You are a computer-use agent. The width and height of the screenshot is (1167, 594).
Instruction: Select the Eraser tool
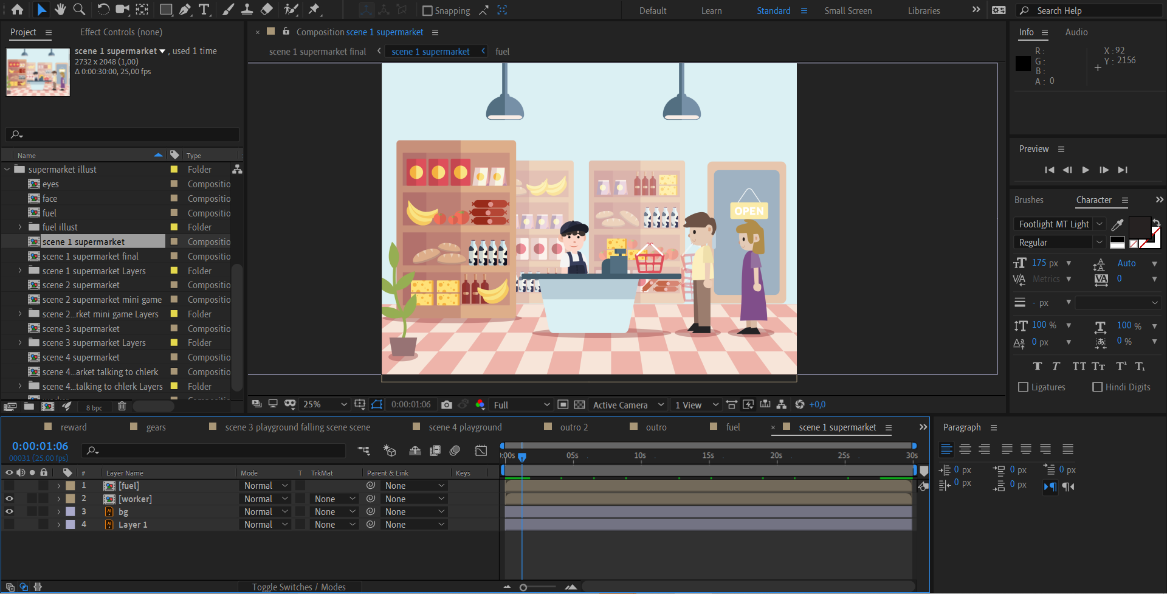click(266, 10)
